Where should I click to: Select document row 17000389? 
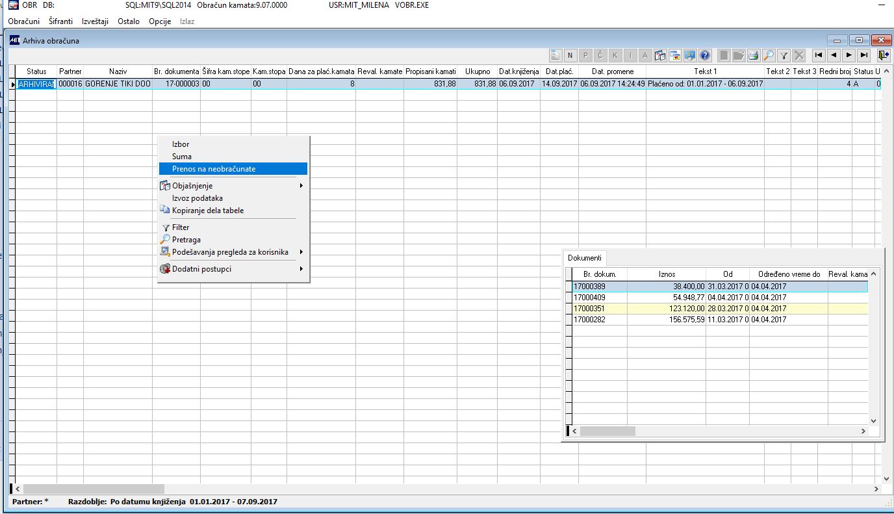coord(720,287)
